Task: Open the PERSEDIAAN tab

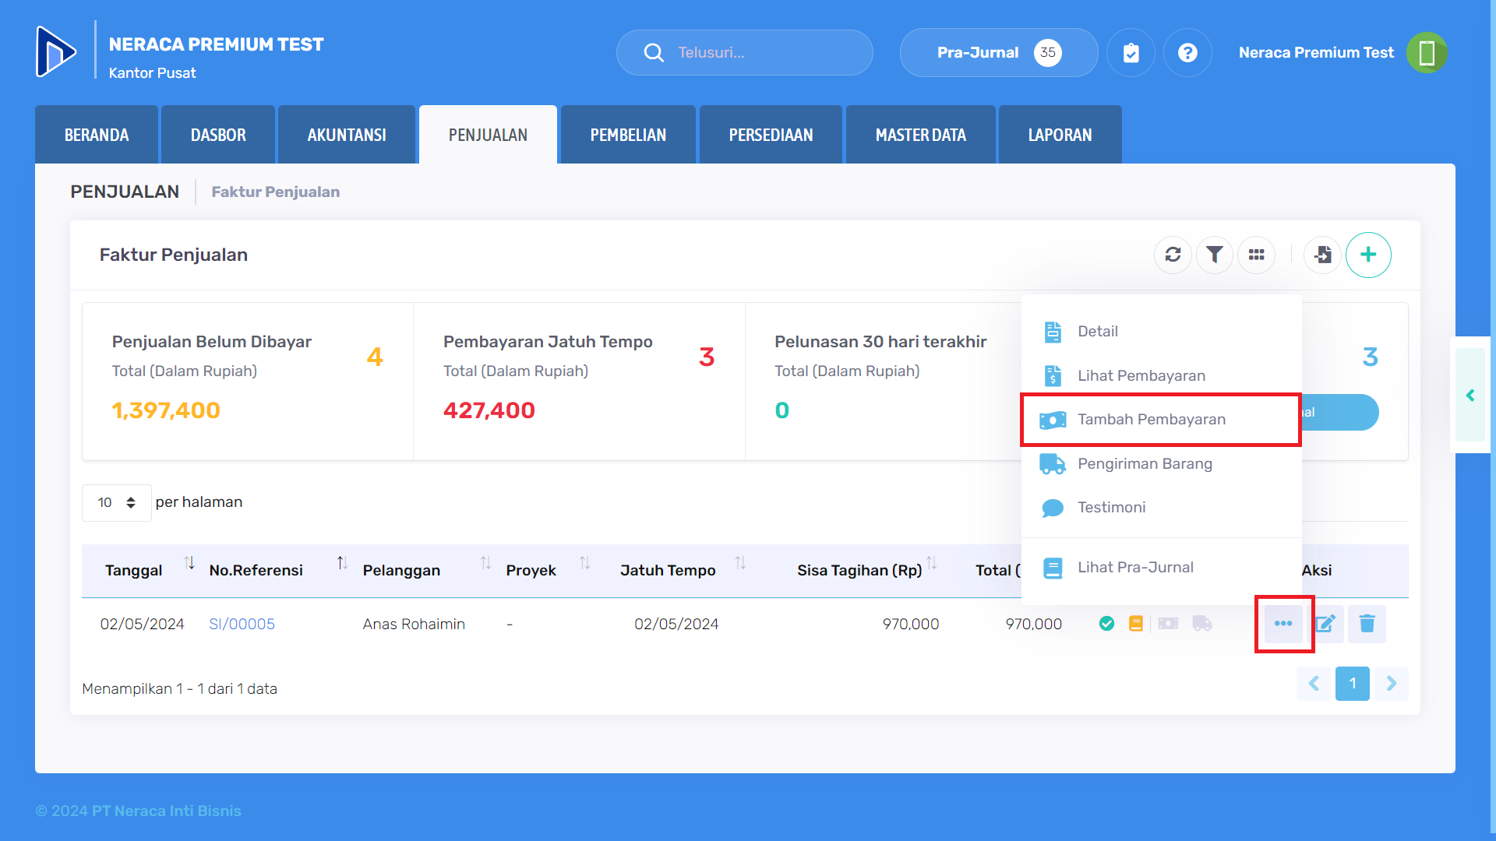Action: point(771,135)
